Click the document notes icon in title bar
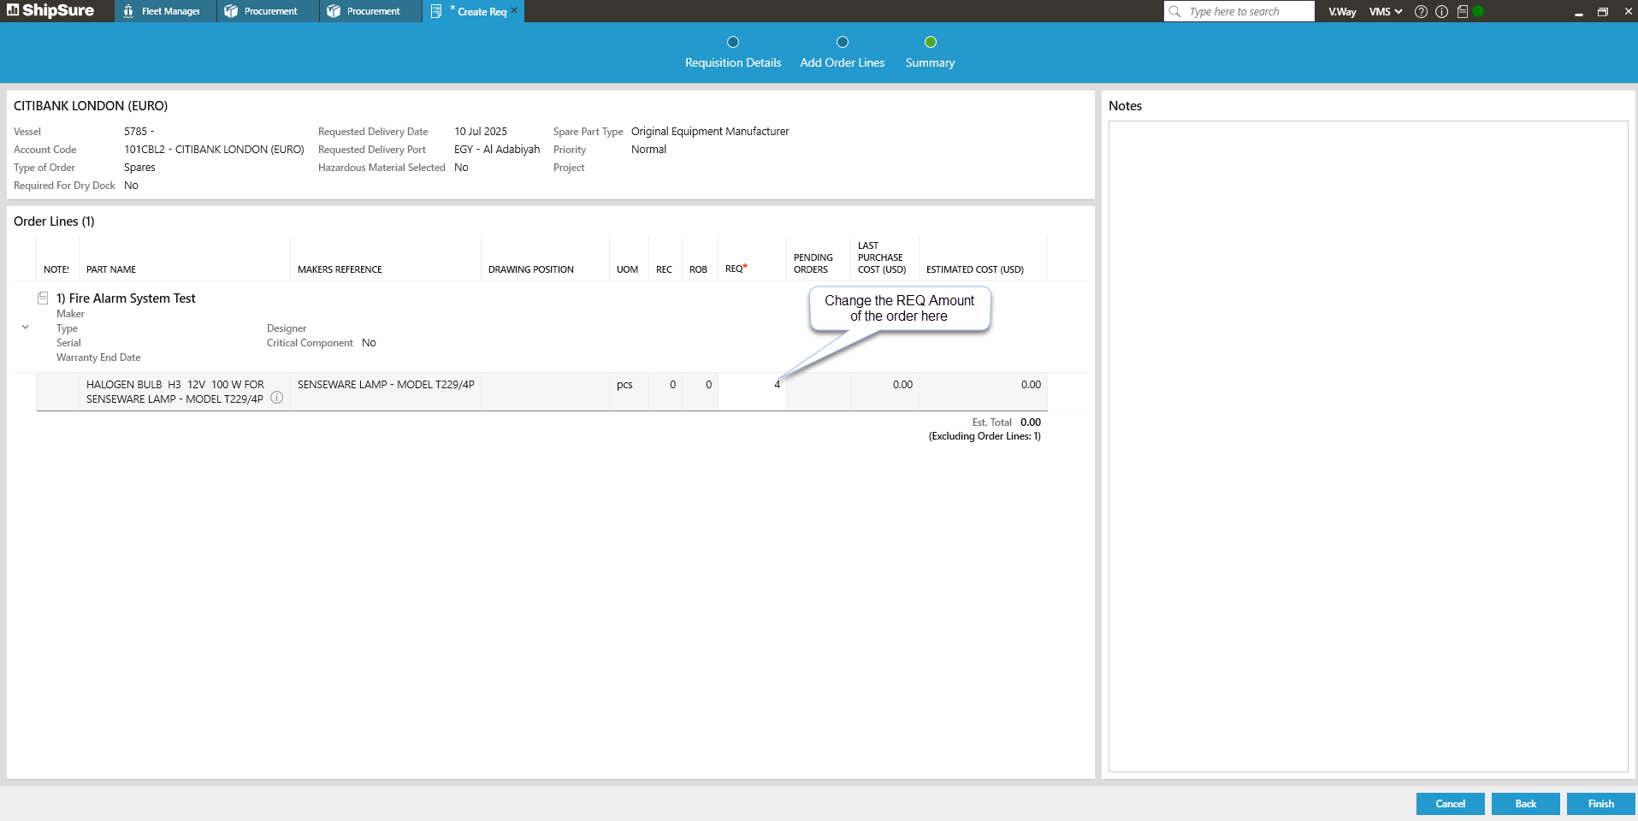 click(1462, 12)
